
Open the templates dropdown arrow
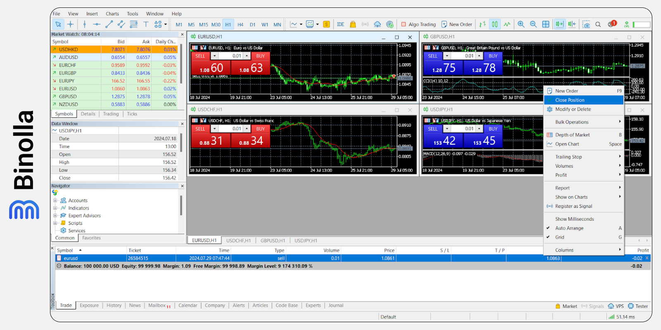click(x=317, y=24)
